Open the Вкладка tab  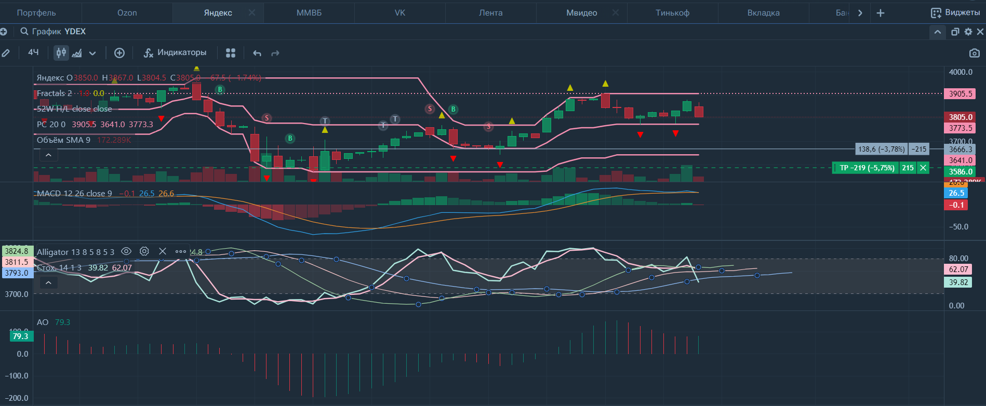(764, 13)
